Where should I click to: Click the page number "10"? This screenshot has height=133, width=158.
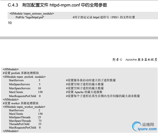10,23
